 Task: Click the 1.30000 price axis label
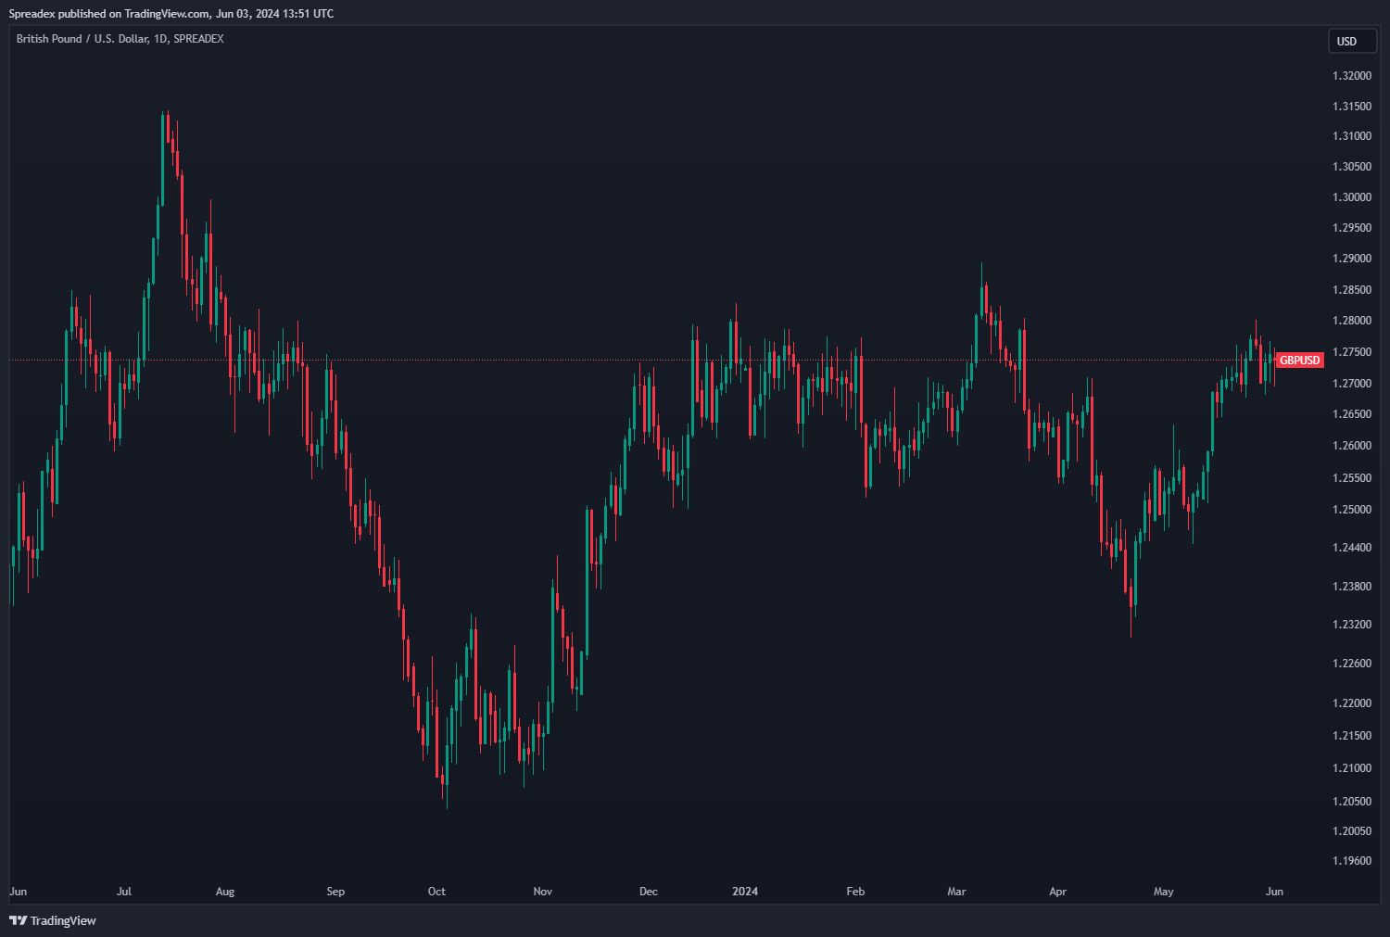click(x=1352, y=197)
